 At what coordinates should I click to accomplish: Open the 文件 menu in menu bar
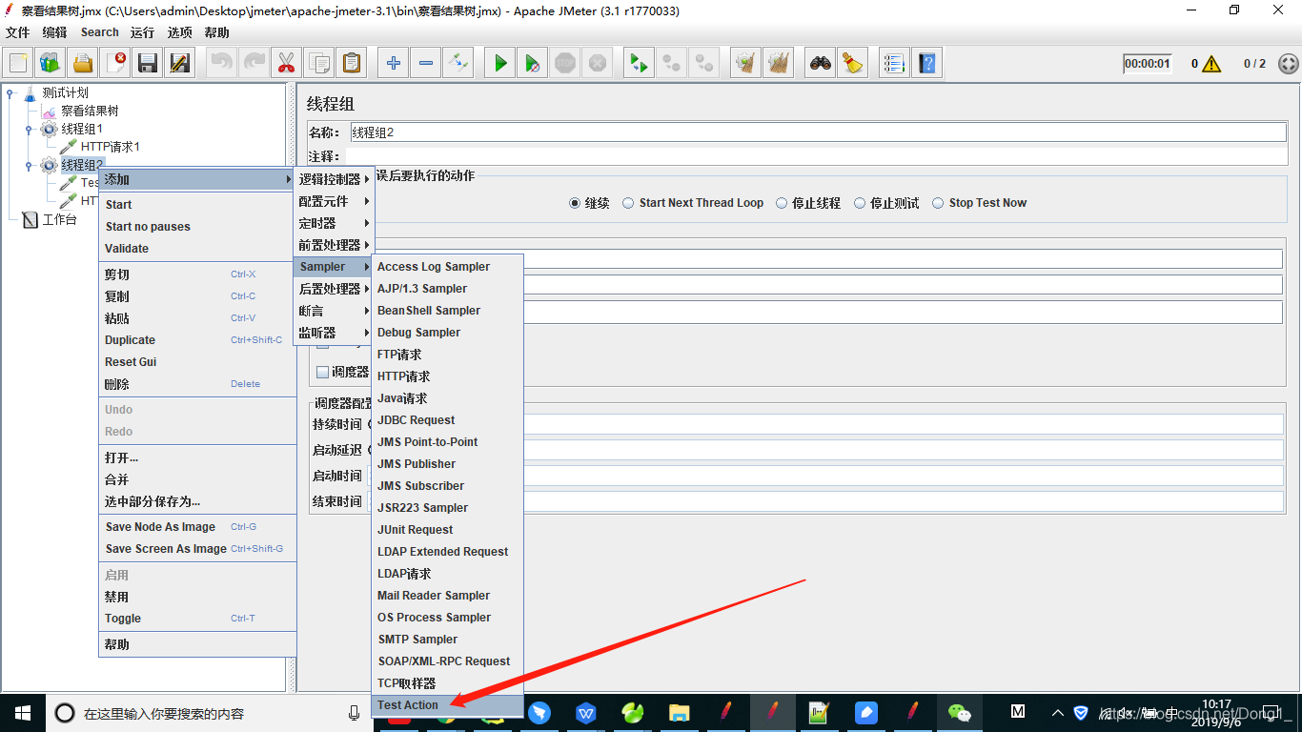point(17,32)
